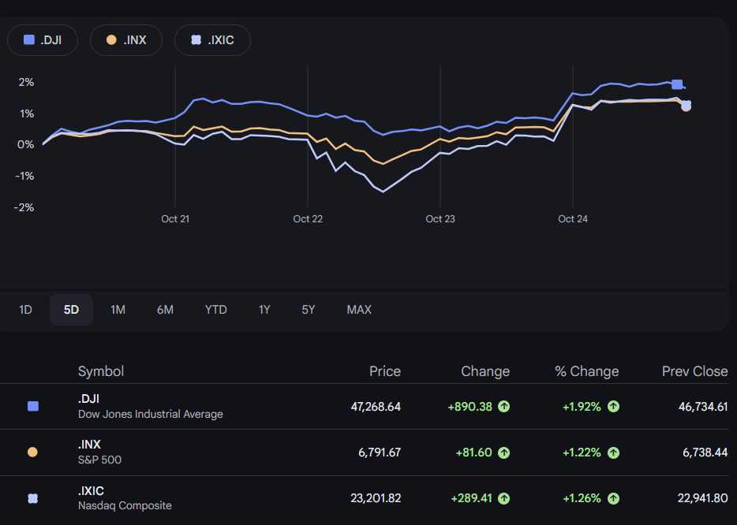
Task: Click the Oct 22 date label on chart
Action: click(308, 219)
